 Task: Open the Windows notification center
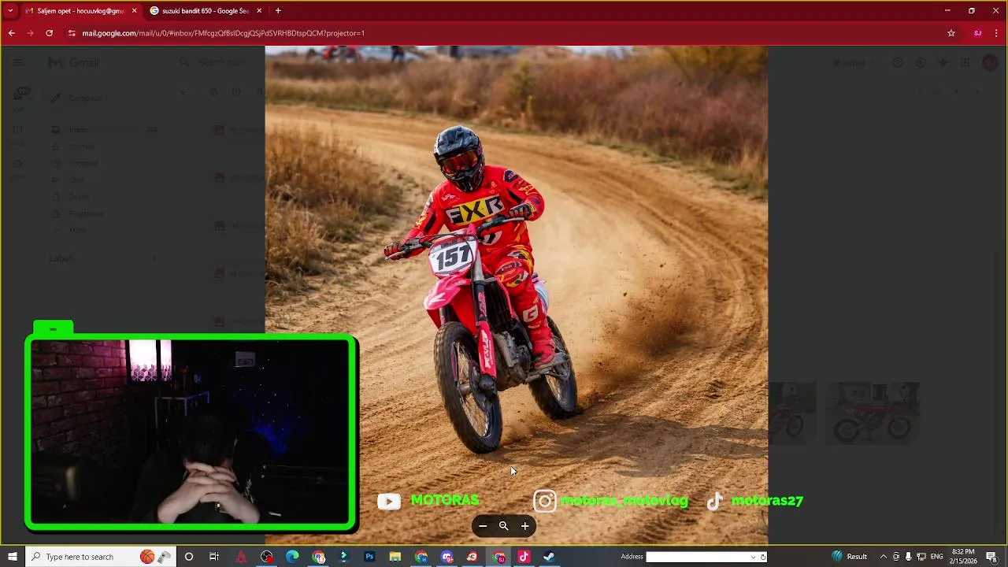(991, 557)
